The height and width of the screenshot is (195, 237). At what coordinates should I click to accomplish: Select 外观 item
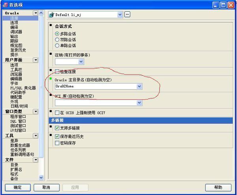point(14,101)
